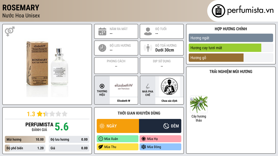Click the Năm ra mắt label

point(119,29)
